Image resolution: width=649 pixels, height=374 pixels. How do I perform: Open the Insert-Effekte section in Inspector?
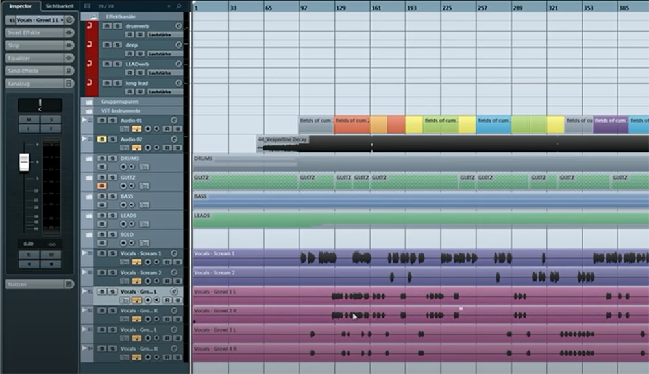click(35, 32)
